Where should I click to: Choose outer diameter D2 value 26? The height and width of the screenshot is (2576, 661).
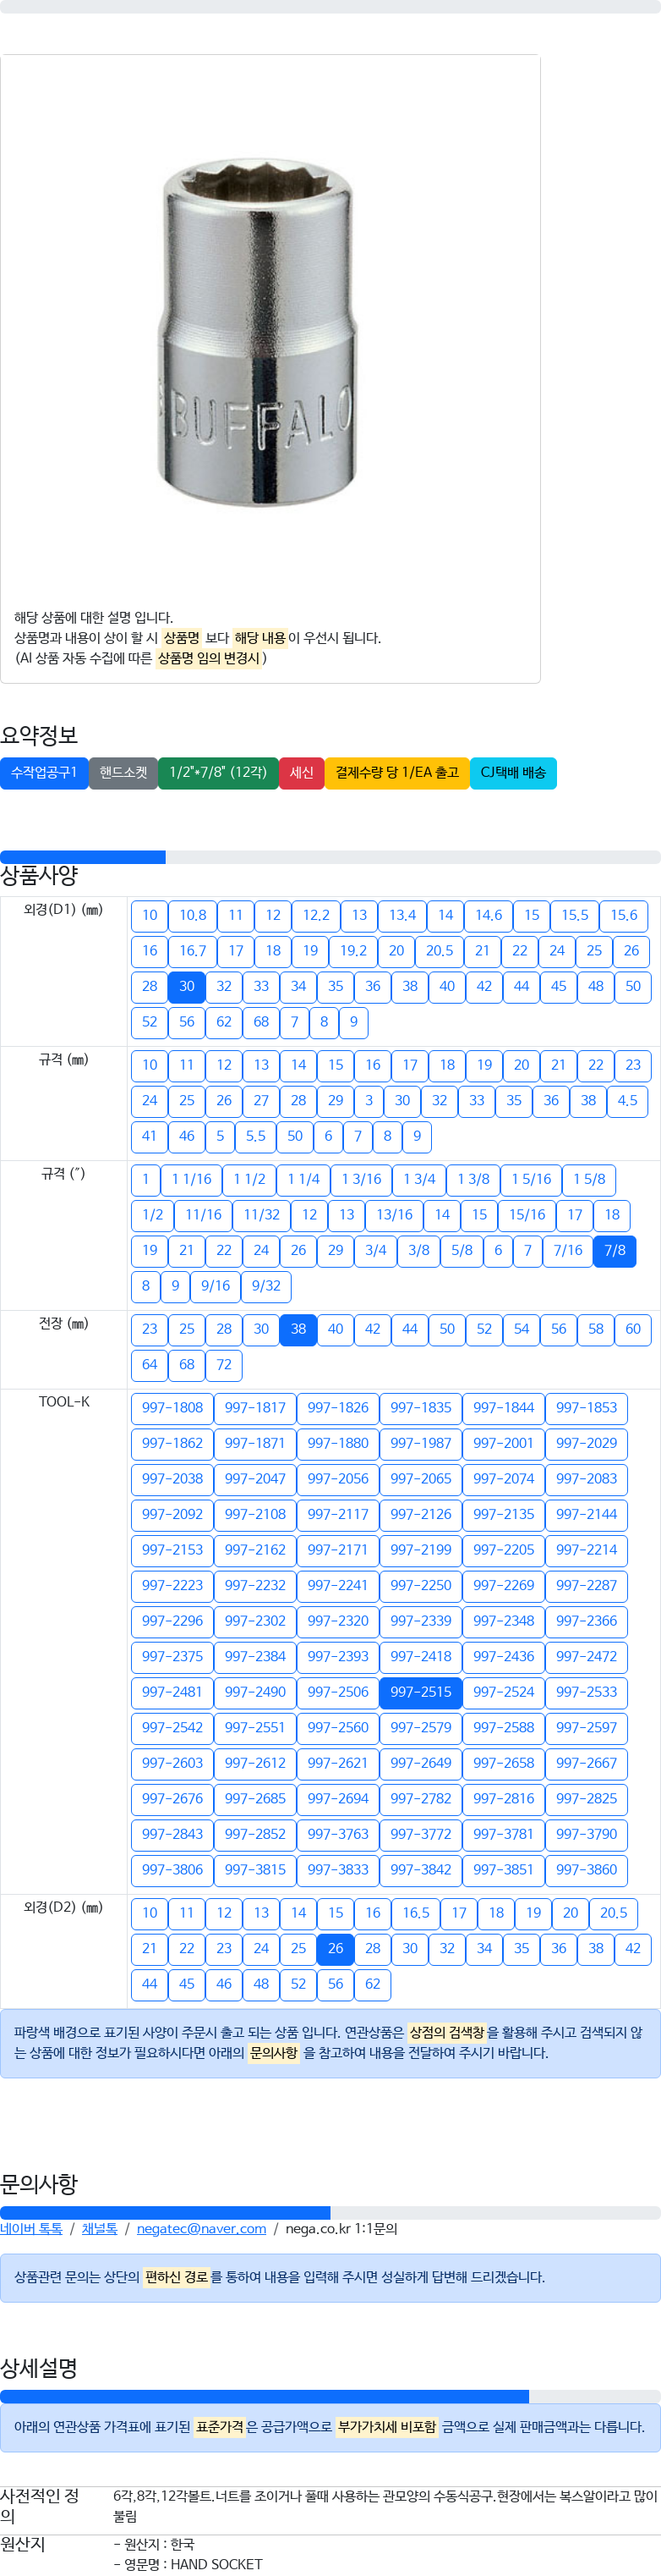336,1948
